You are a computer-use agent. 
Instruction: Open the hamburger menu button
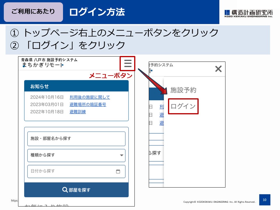click(x=128, y=64)
